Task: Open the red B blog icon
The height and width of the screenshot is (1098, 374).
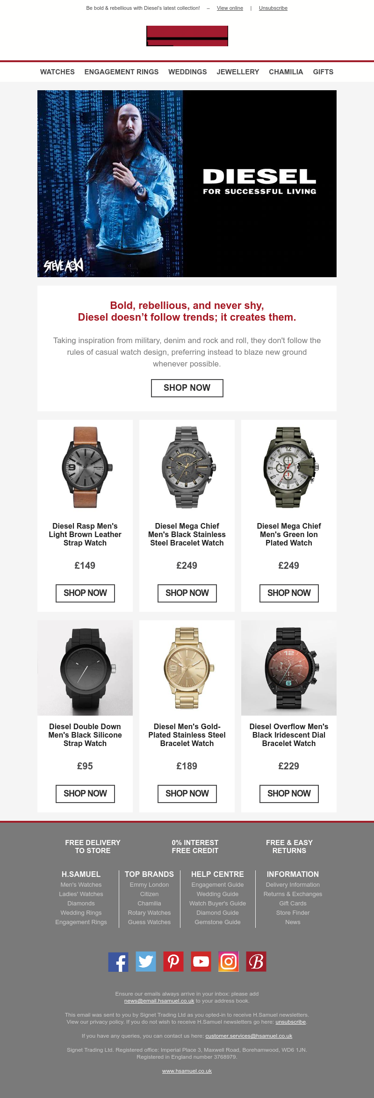Action: 256,962
